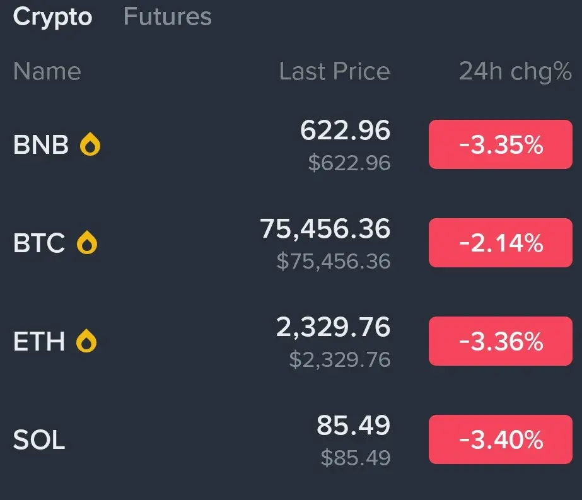Select ETH last price 2,329.76
582x500 pixels.
tap(333, 327)
